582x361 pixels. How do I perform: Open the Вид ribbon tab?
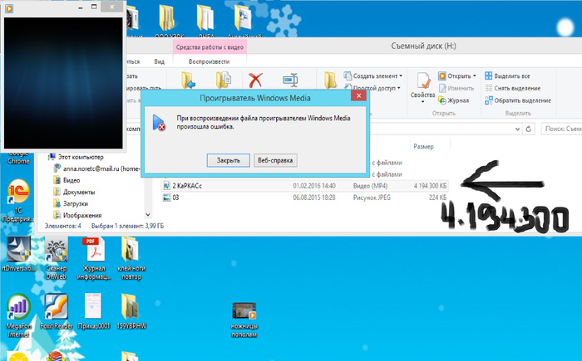(160, 61)
